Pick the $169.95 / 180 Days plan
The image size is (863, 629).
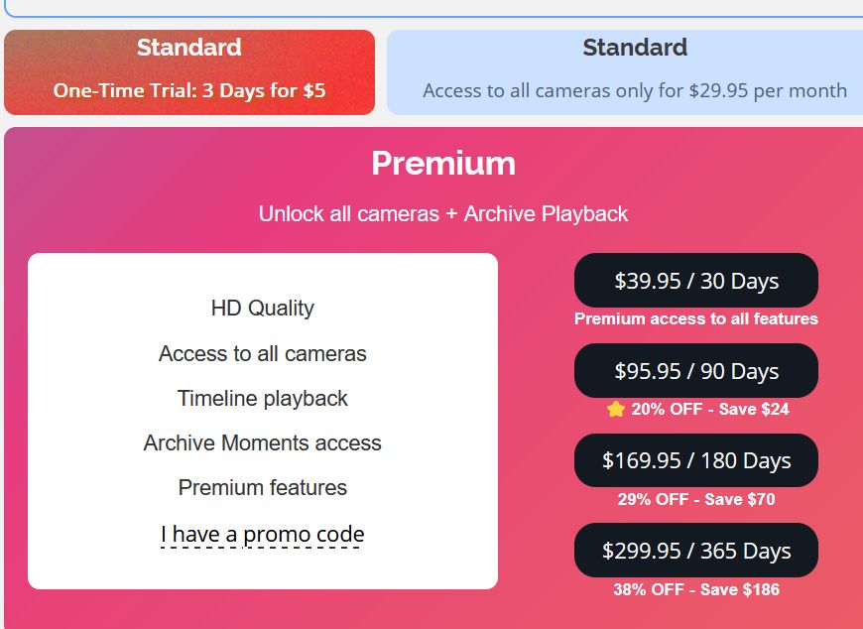695,460
